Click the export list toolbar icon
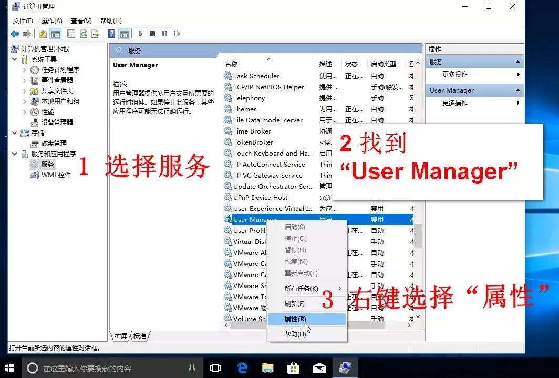This screenshot has width=559, height=378. click(x=96, y=34)
